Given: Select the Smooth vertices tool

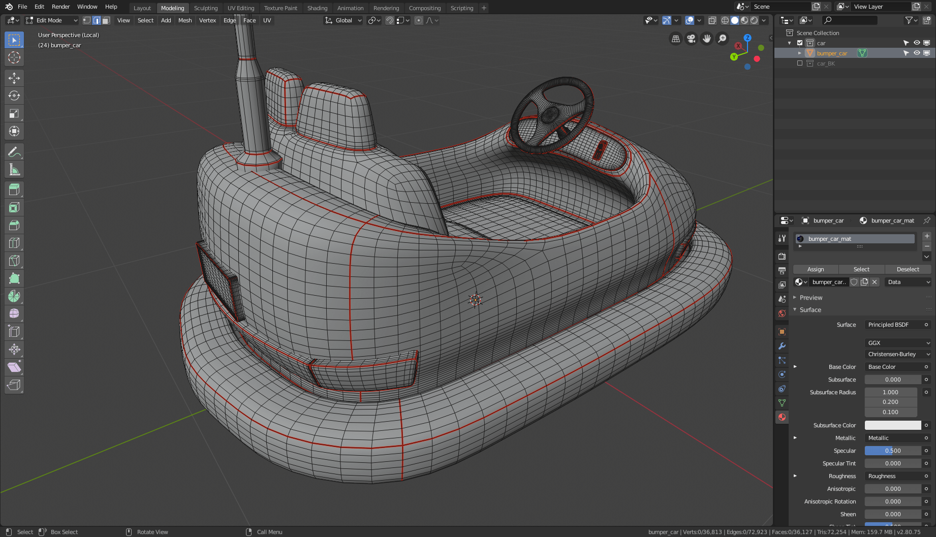Looking at the screenshot, I should point(14,314).
